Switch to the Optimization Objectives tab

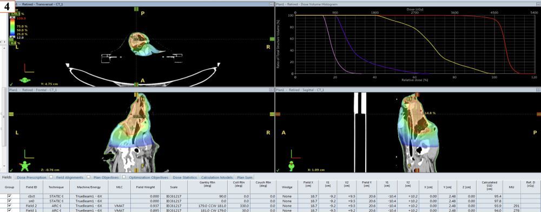pyautogui.click(x=148, y=177)
